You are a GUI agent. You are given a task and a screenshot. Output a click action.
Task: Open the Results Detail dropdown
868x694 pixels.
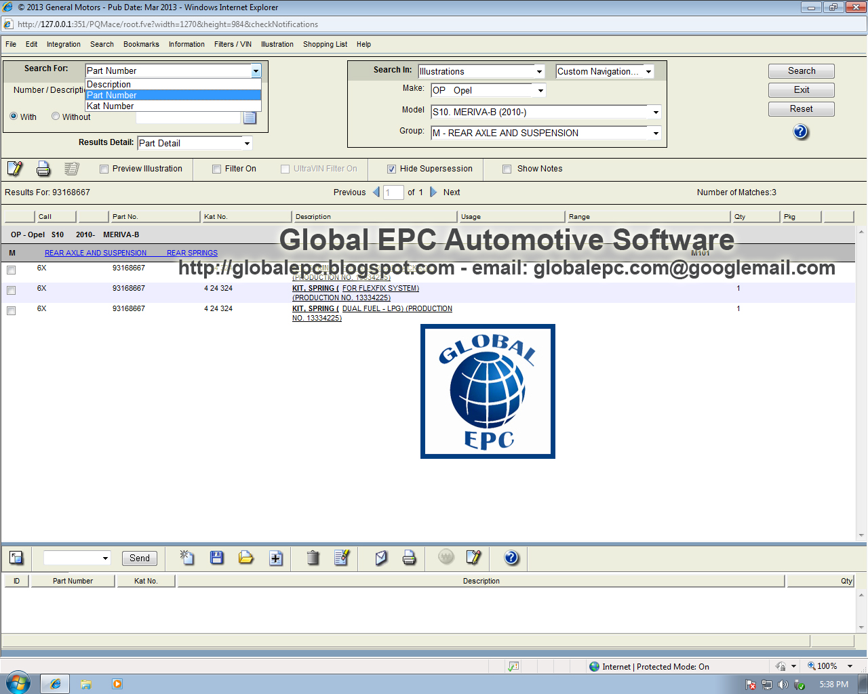pos(247,143)
